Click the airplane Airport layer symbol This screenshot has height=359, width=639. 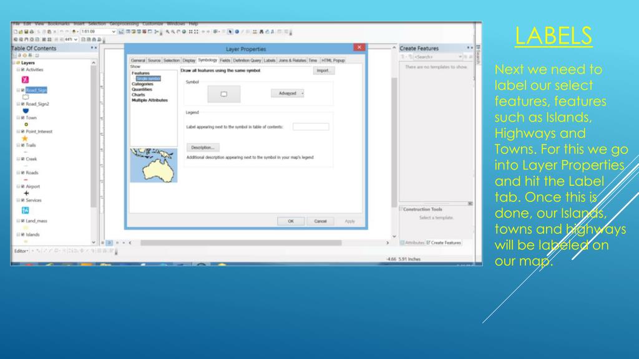click(x=26, y=193)
